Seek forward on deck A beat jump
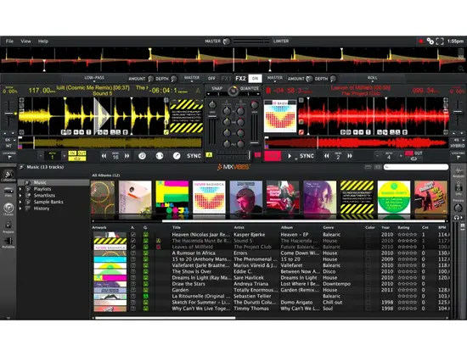The width and height of the screenshot is (467, 356). (x=127, y=156)
